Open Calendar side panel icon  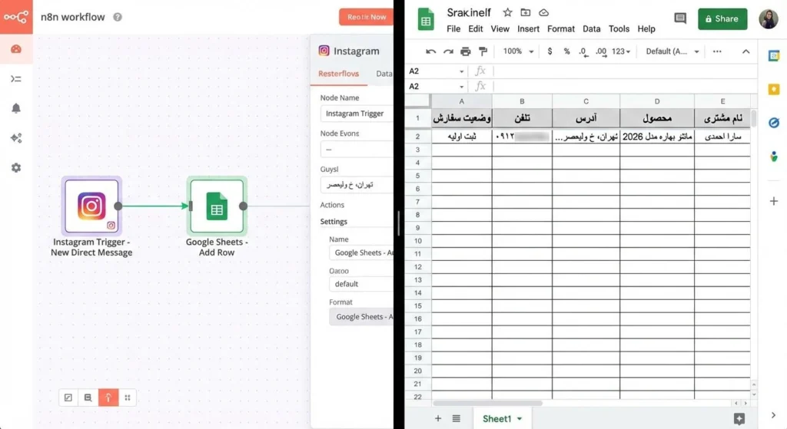(x=774, y=56)
